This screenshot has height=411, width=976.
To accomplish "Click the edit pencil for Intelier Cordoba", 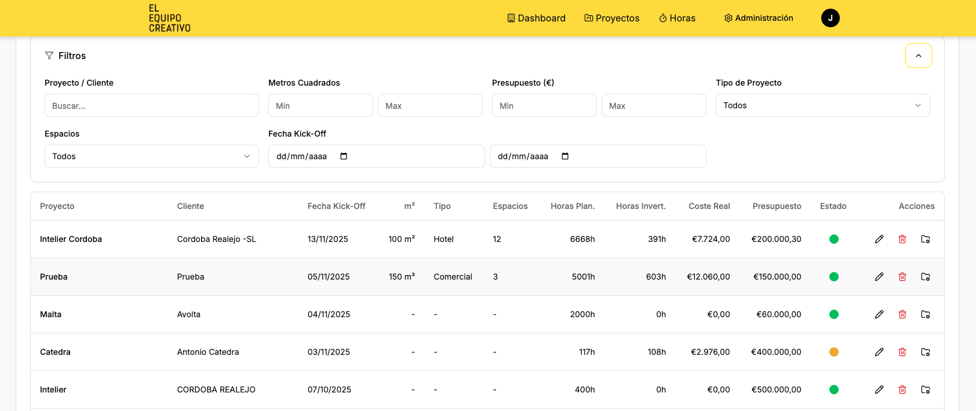I will tap(879, 239).
